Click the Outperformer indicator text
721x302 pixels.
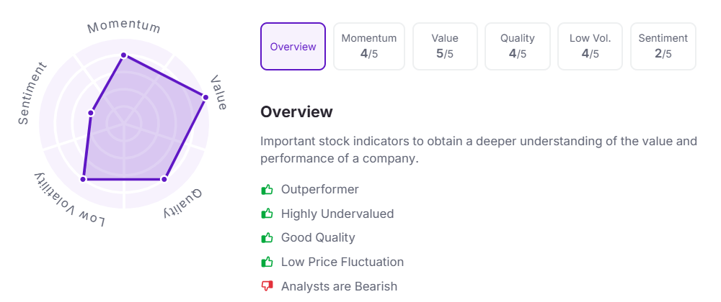coord(319,190)
